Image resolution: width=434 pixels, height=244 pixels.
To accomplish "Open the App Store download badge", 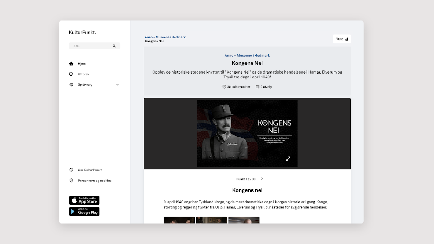I will click(84, 200).
